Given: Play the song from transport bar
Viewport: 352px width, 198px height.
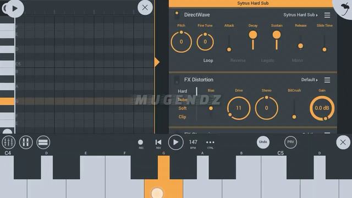Looking at the screenshot, I should coord(175,142).
